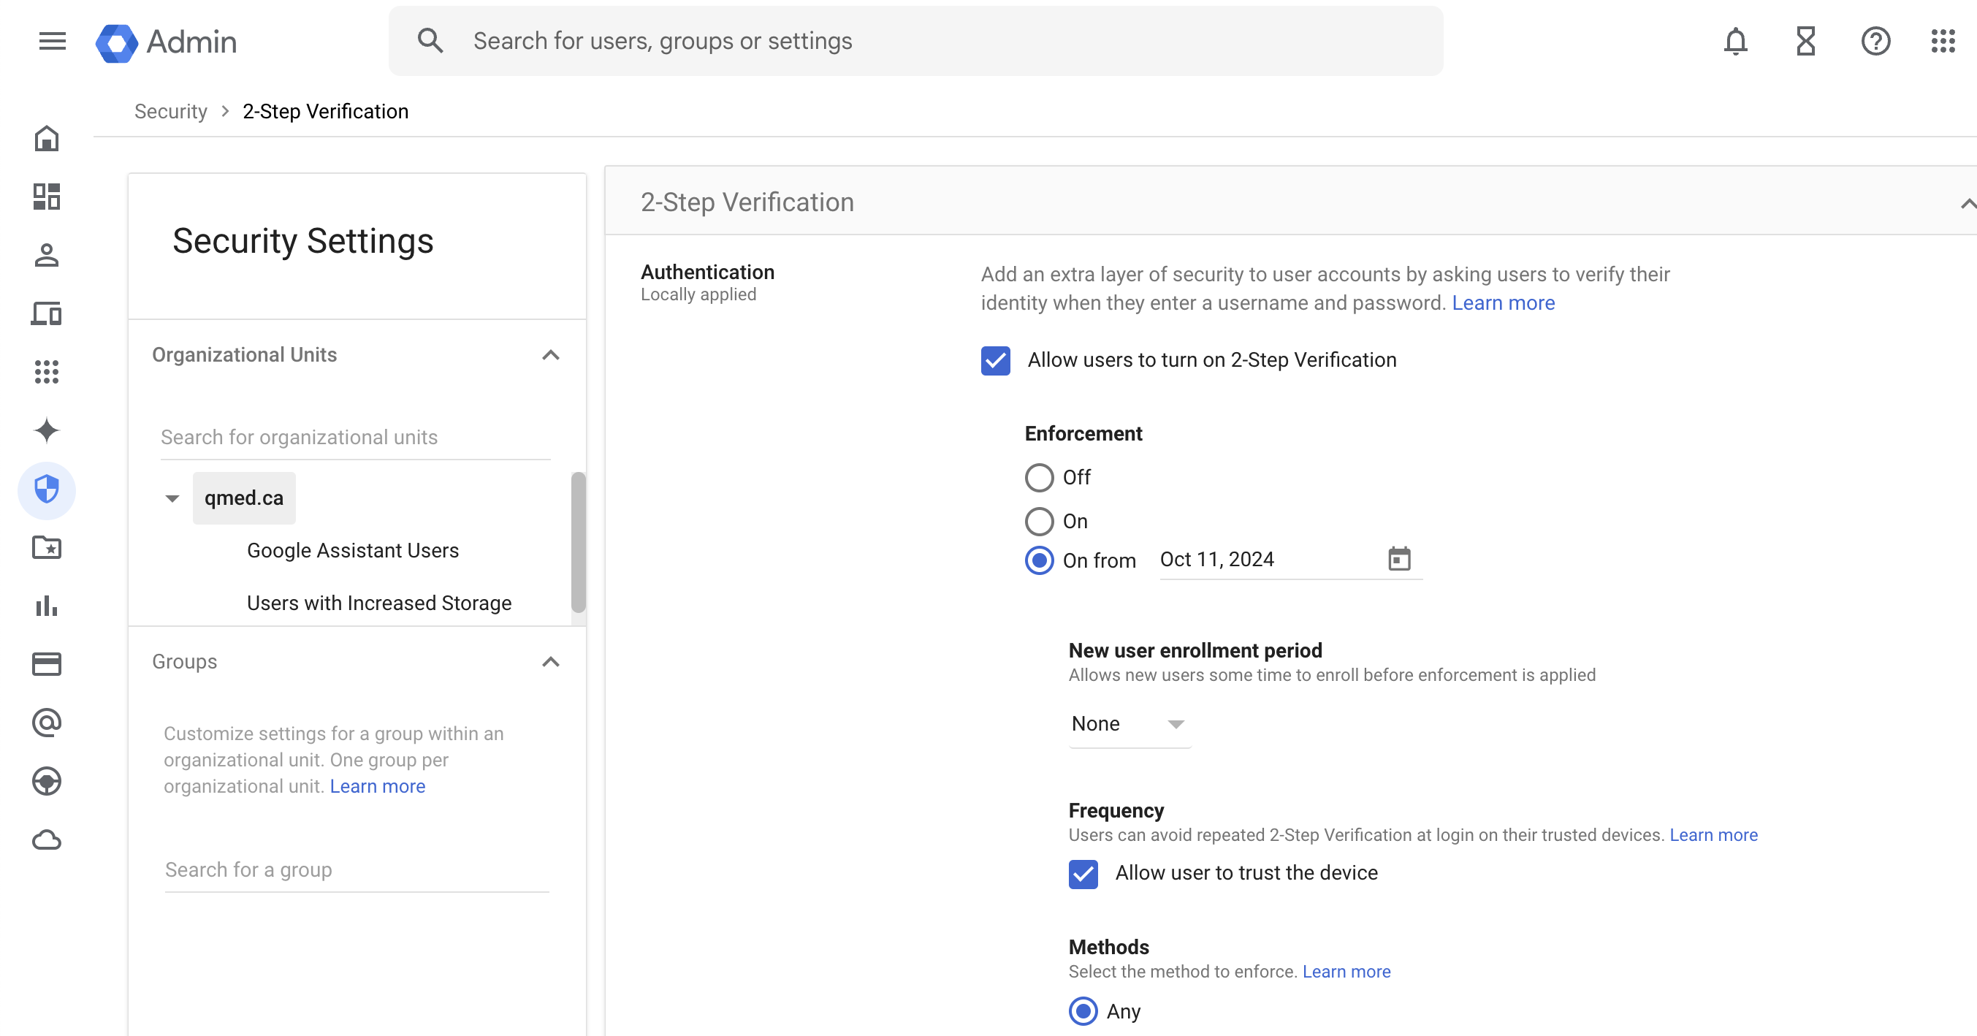Screen dimensions: 1977x1036
Task: Collapse the qmed.ca tree node arrow
Action: click(x=172, y=499)
